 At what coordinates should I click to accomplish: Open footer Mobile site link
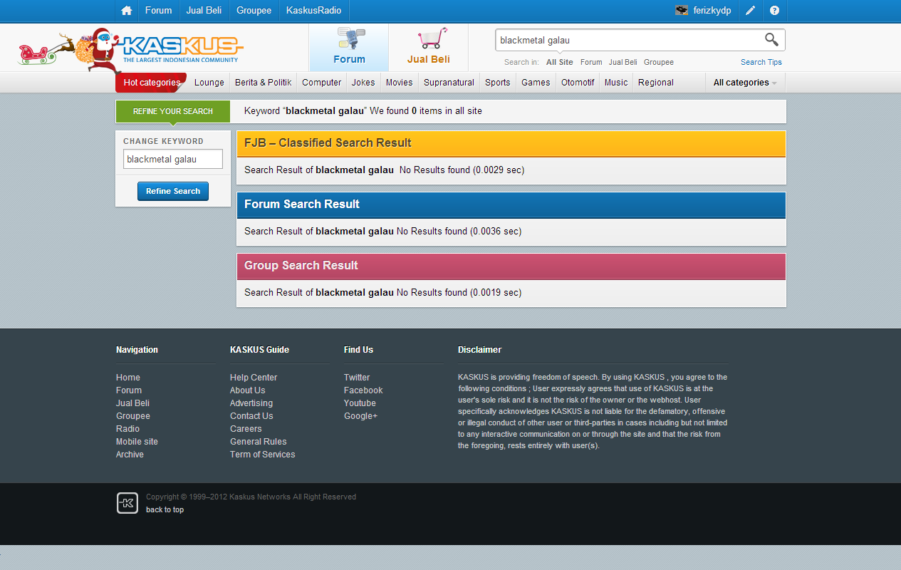137,442
